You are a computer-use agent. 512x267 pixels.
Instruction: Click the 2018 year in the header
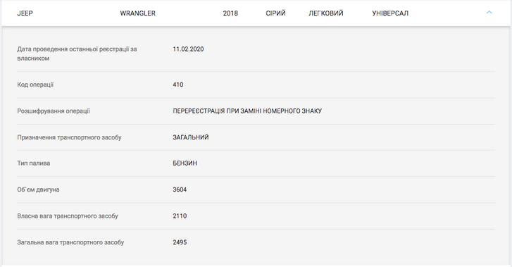pyautogui.click(x=230, y=13)
